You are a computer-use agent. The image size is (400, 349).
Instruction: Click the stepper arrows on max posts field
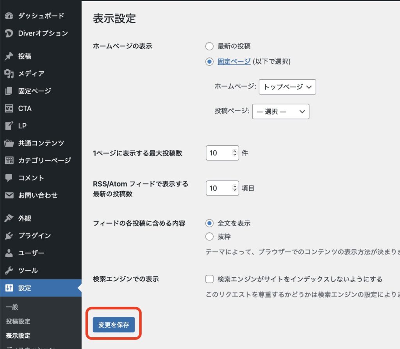[234, 153]
